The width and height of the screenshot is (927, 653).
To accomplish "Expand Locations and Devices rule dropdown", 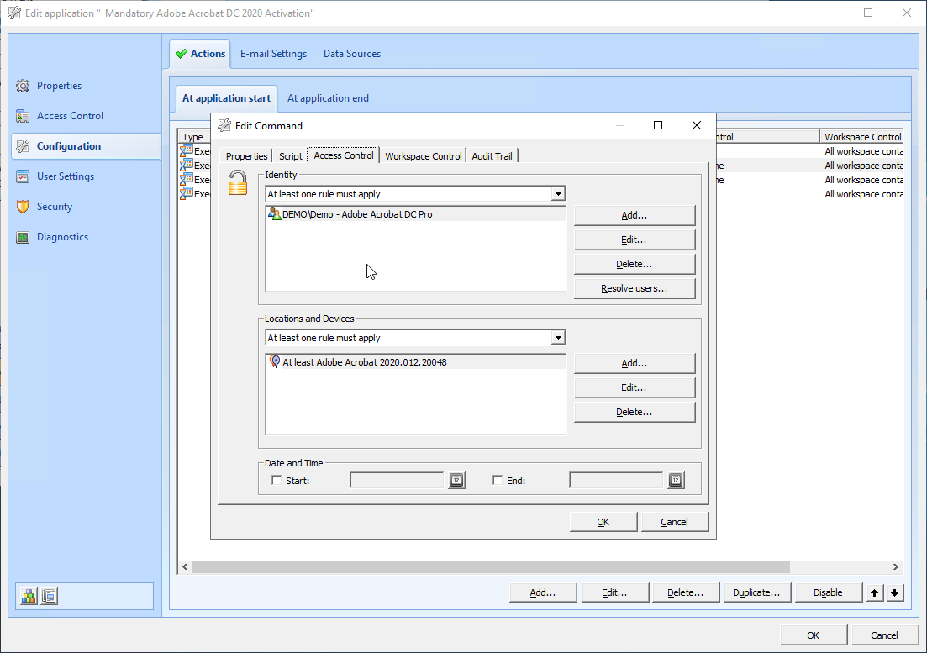I will pyautogui.click(x=557, y=338).
